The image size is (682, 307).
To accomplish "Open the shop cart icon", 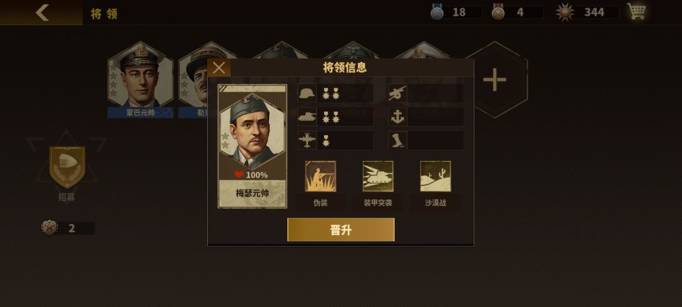I will (636, 11).
